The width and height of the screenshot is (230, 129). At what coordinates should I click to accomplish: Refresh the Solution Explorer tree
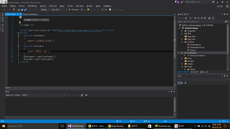[x=198, y=18]
